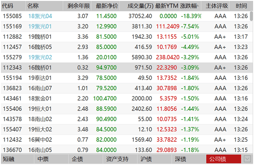Select the 公司债 tab
Screen dimensions: 254x165
click(x=224, y=159)
